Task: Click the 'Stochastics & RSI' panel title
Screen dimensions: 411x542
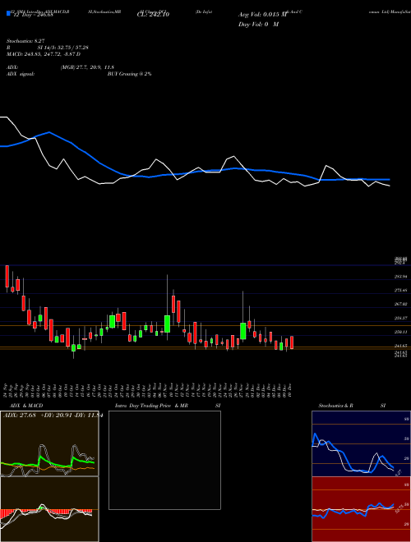Action: (x=352, y=406)
